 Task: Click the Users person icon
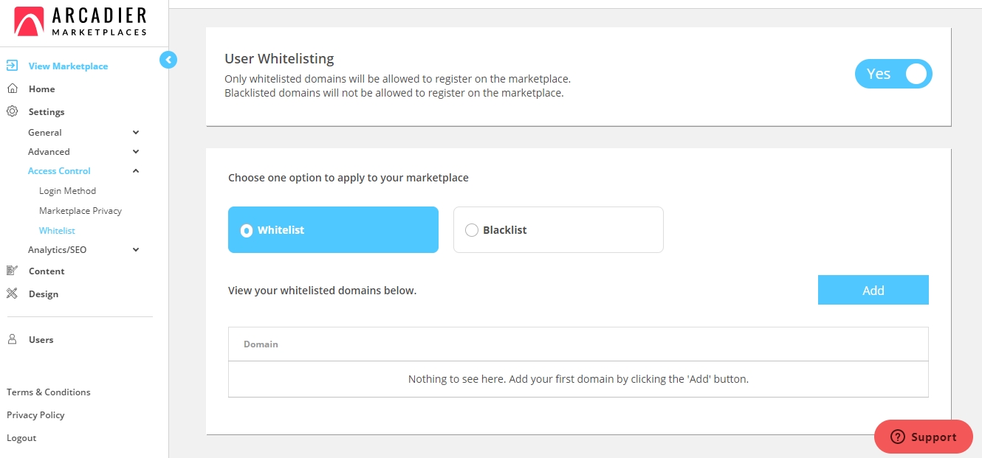[12, 339]
